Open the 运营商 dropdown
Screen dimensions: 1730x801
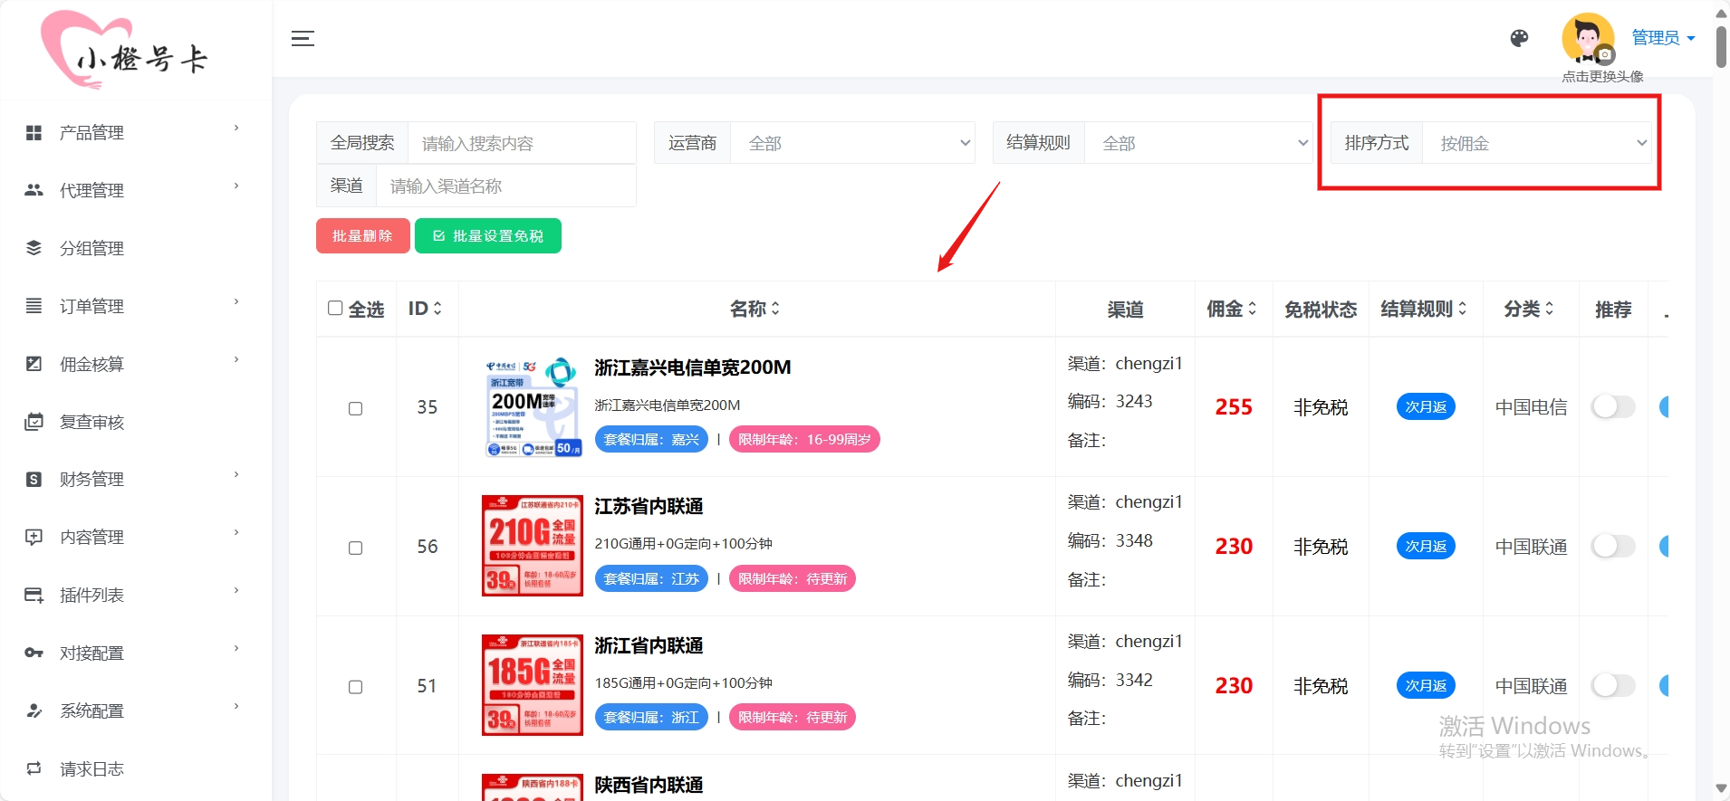pos(852,143)
